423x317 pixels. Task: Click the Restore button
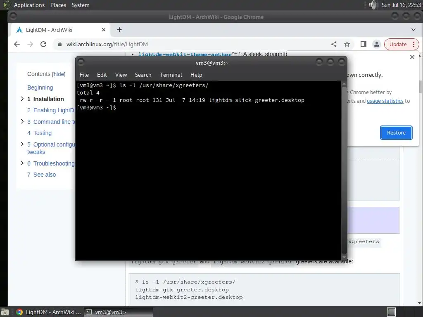(396, 132)
